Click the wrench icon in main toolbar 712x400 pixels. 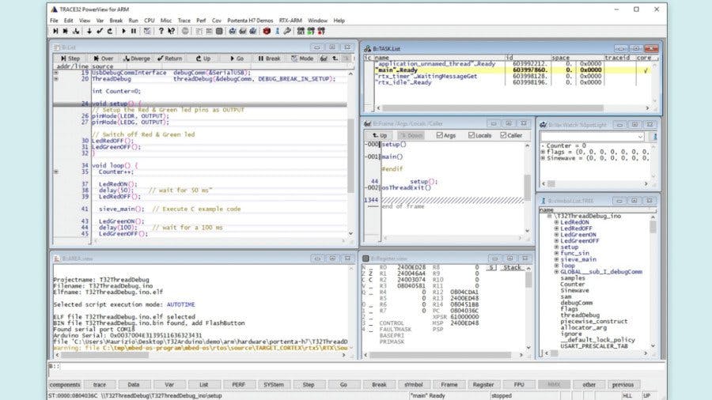click(x=287, y=32)
